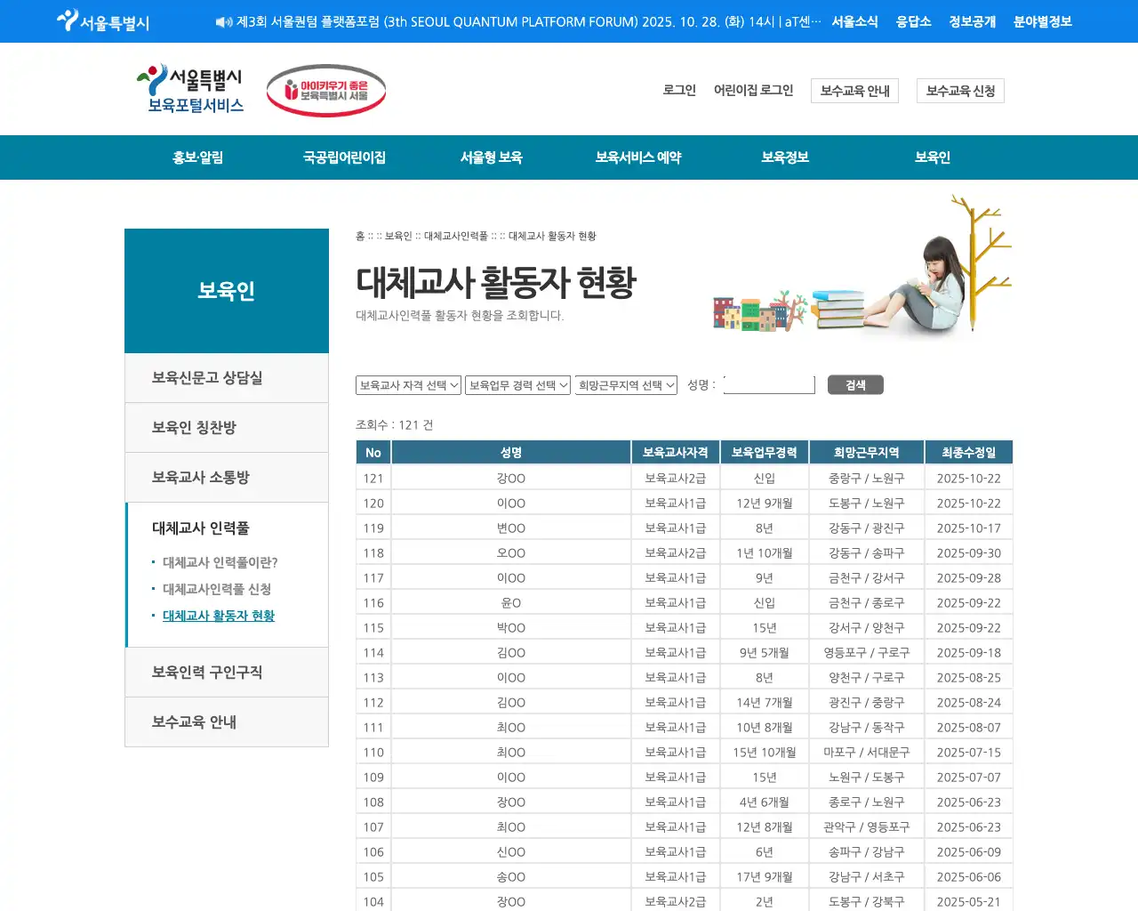Viewport: 1138px width, 911px height.
Task: Click inside the 성명 name input field
Action: [x=769, y=383]
